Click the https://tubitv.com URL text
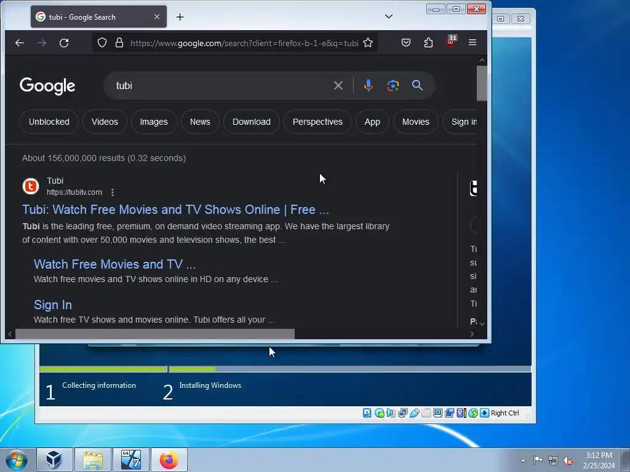Screen dimensions: 630x472 click(x=74, y=192)
